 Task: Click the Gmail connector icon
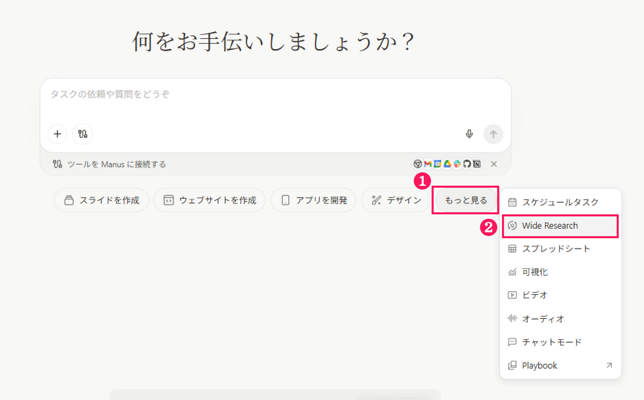(x=428, y=164)
